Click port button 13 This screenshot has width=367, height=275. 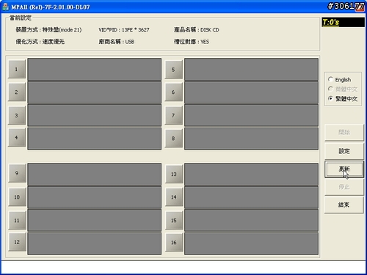(x=174, y=174)
